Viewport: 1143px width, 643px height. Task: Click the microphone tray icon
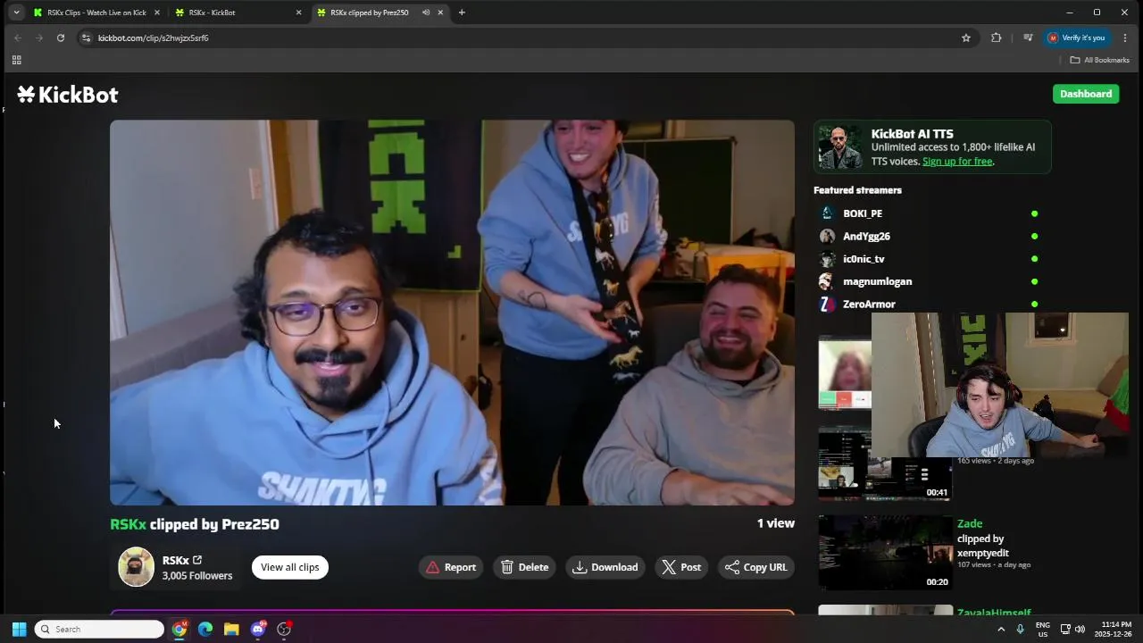[x=1021, y=630]
